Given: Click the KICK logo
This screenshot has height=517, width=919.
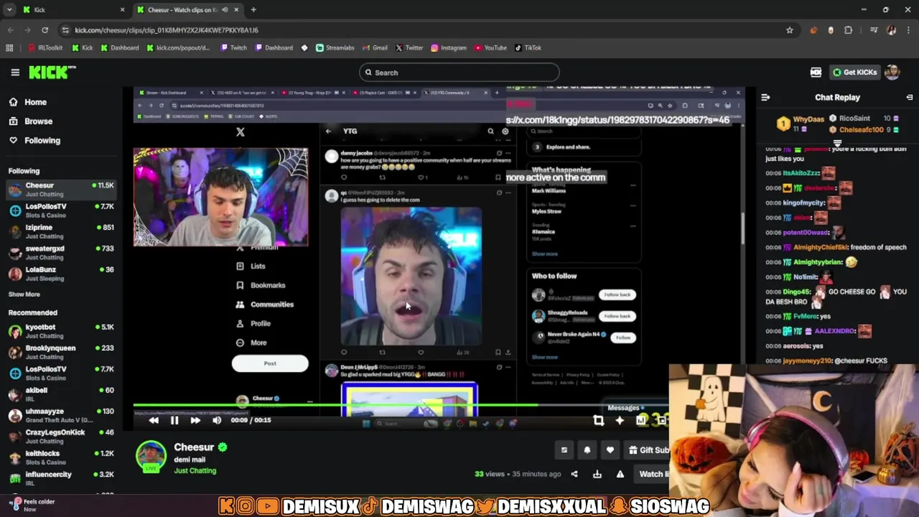Looking at the screenshot, I should 52,72.
